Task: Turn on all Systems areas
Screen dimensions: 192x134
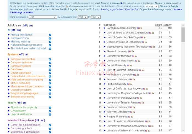Action: pos(26,54)
